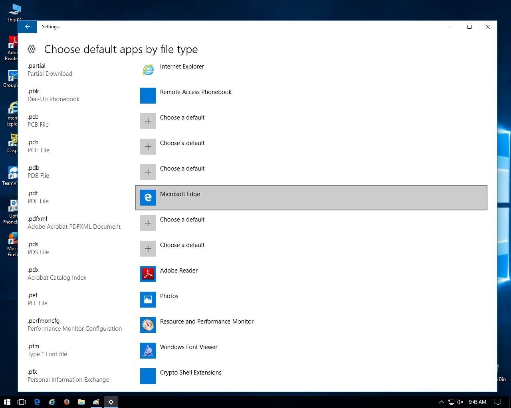Click the Resource and Performance Monitor icon
This screenshot has width=511, height=408.
(x=148, y=325)
